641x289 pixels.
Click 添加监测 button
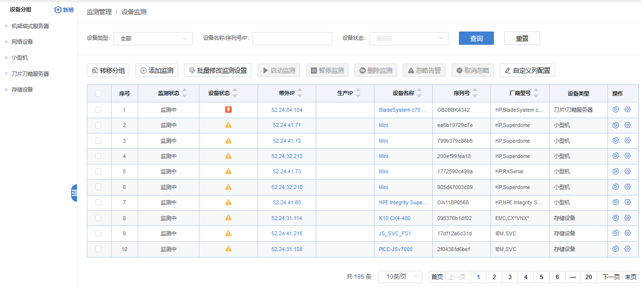(156, 70)
